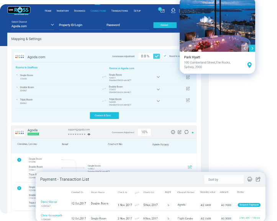
Task: Click swap arrows for Single Room mapping
Action: [104, 77]
